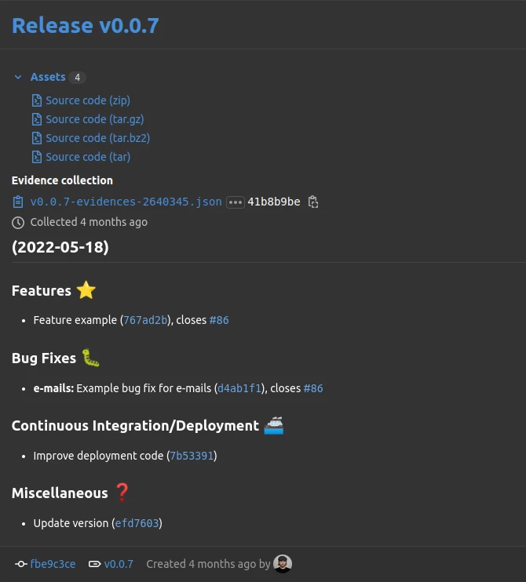
Task: Click the Source code (tar.bz2) file icon
Action: [x=36, y=138]
